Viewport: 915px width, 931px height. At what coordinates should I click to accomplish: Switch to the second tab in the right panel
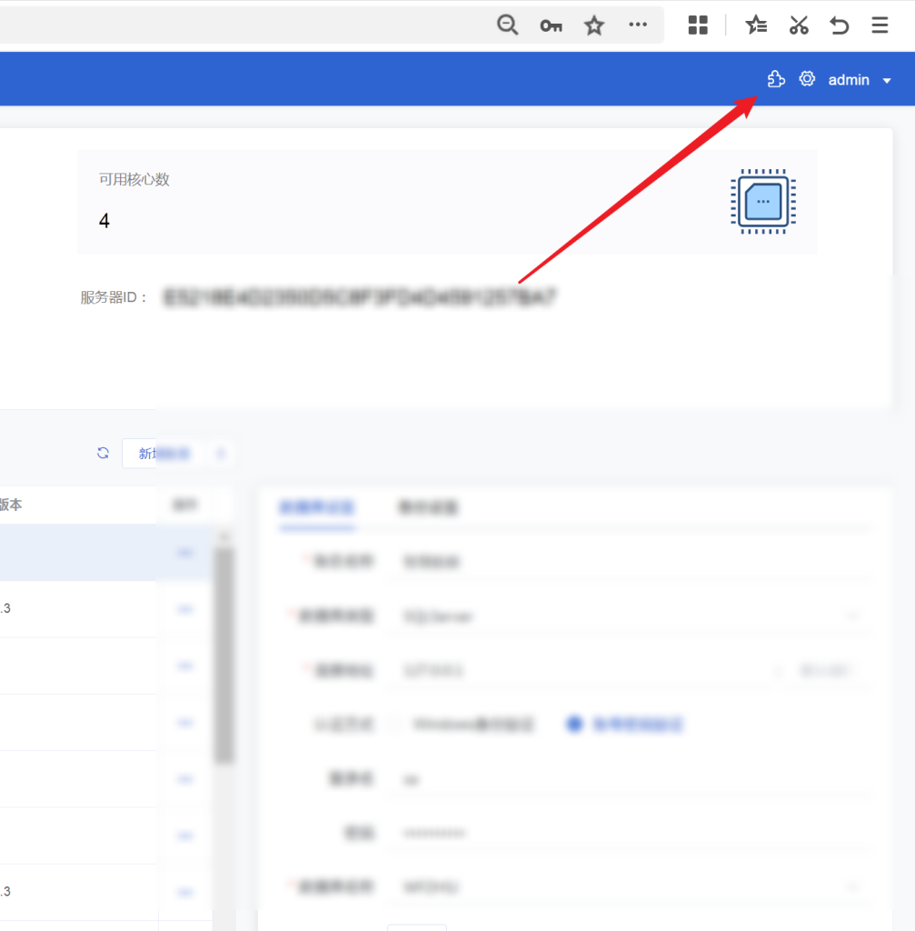tap(428, 507)
